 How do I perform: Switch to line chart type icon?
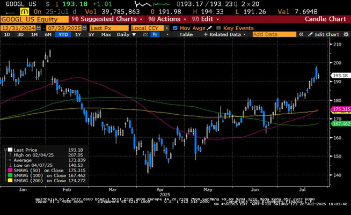pos(145,34)
